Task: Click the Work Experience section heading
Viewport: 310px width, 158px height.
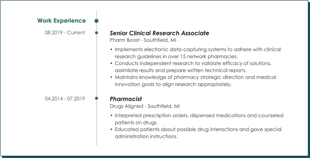Action: pos(61,20)
